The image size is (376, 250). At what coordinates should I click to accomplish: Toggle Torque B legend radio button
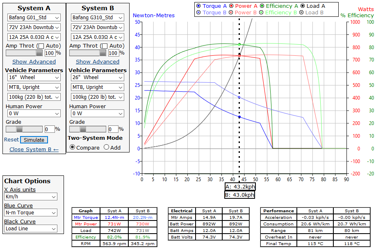pyautogui.click(x=198, y=12)
